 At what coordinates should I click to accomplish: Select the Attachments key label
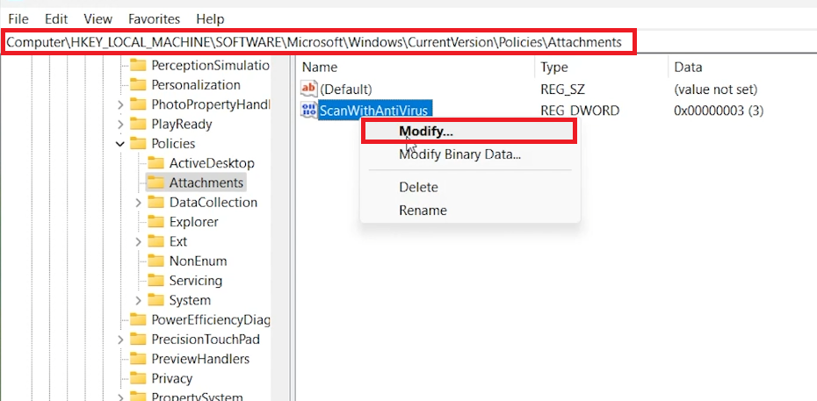[x=206, y=183]
